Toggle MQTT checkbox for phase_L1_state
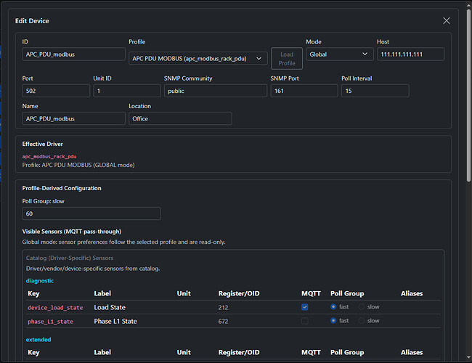The height and width of the screenshot is (363, 472). (305, 321)
